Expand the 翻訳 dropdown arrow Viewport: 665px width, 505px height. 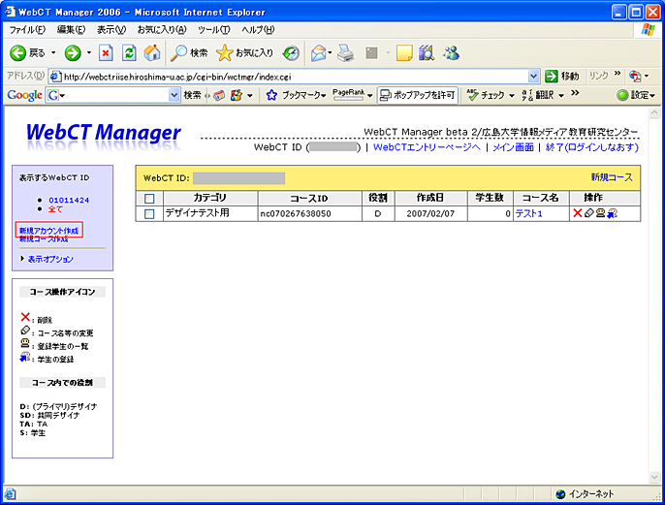561,95
